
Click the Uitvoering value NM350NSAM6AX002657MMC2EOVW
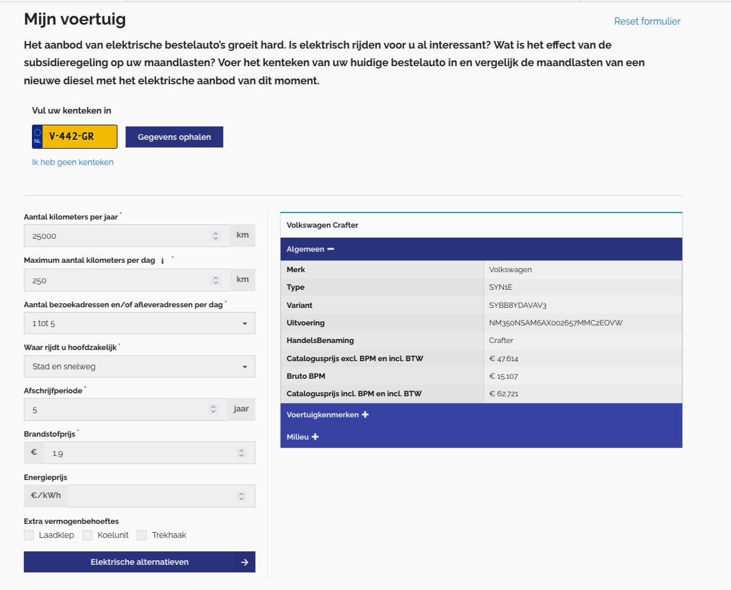(556, 323)
